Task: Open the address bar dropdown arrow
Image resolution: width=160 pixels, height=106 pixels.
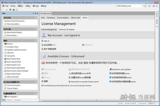Action: (143, 6)
